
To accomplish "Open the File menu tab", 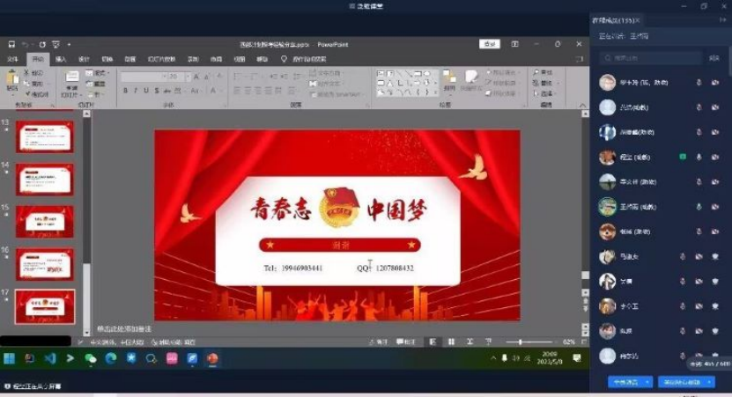I will (x=12, y=59).
